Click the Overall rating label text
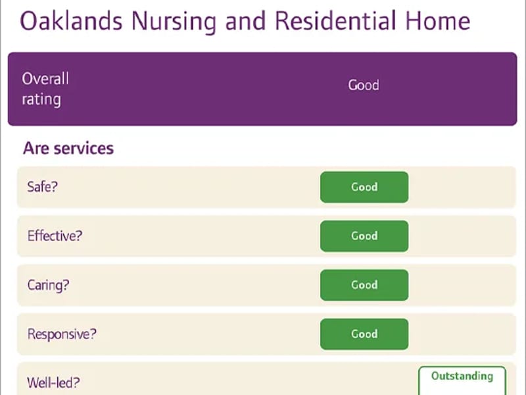Image resolution: width=526 pixels, height=395 pixels. [45, 90]
